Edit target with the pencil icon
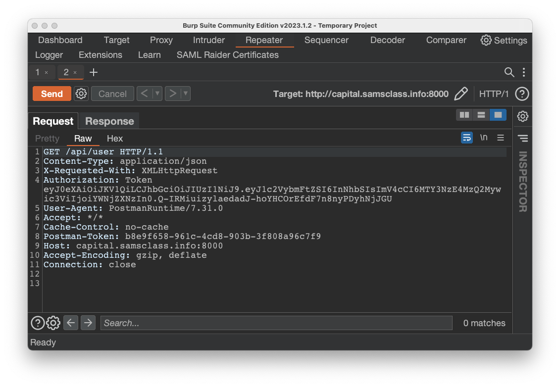Image resolution: width=560 pixels, height=387 pixels. (460, 94)
